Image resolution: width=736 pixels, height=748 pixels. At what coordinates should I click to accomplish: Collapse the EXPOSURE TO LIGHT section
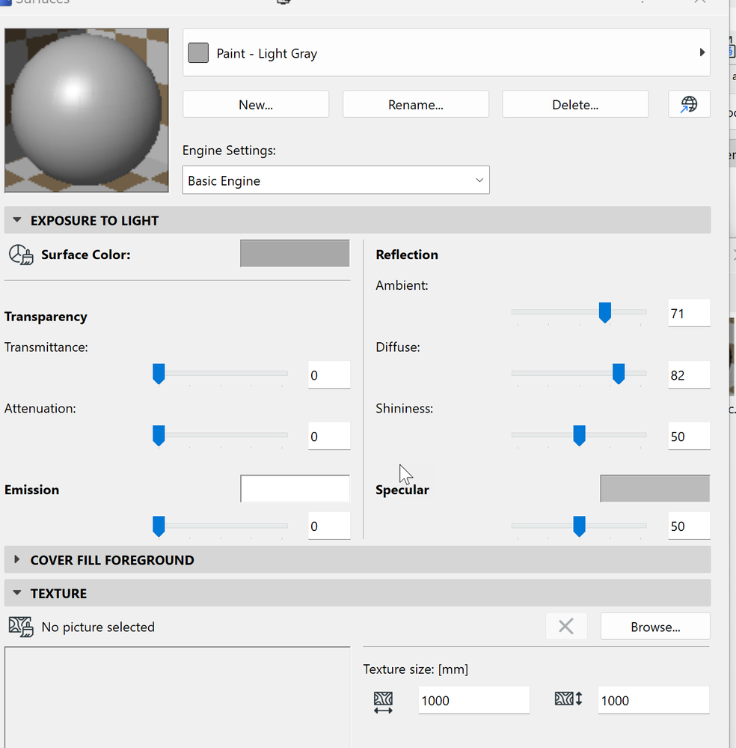[x=16, y=219]
